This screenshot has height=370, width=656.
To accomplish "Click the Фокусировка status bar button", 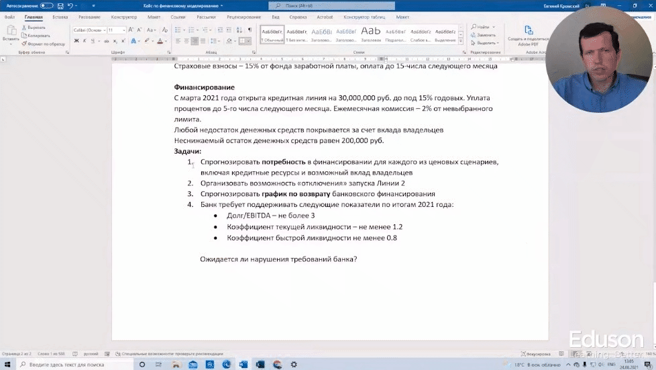I will click(535, 354).
